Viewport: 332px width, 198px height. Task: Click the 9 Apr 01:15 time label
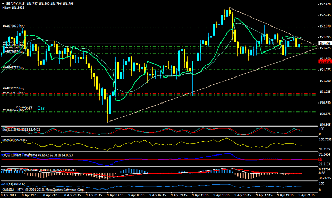point(94,195)
